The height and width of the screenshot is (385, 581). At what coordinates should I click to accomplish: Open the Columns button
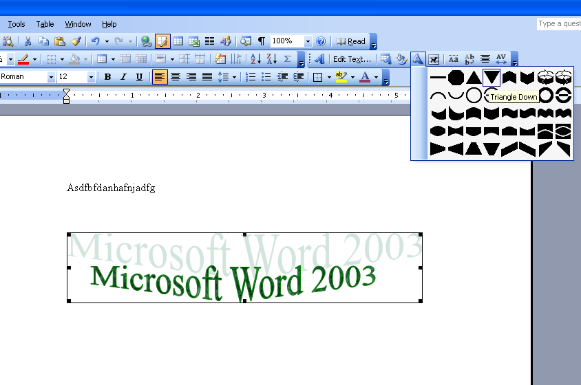(210, 41)
